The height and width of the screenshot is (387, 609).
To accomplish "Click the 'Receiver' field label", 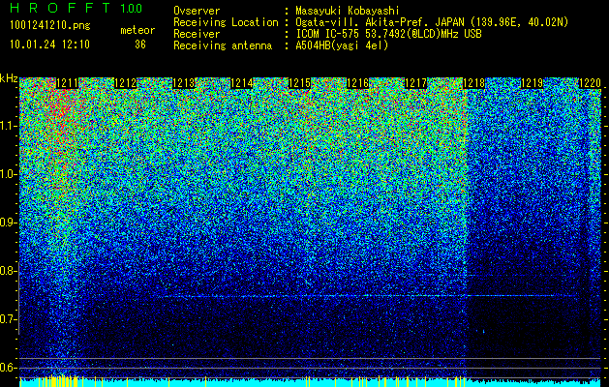I will [197, 34].
